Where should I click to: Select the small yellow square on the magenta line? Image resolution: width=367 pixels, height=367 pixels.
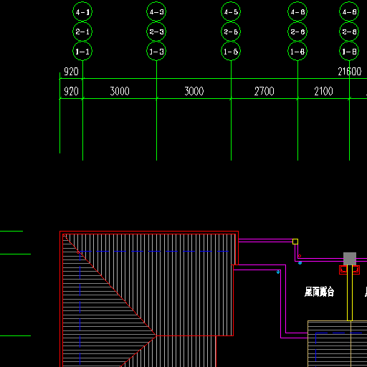pos(295,242)
